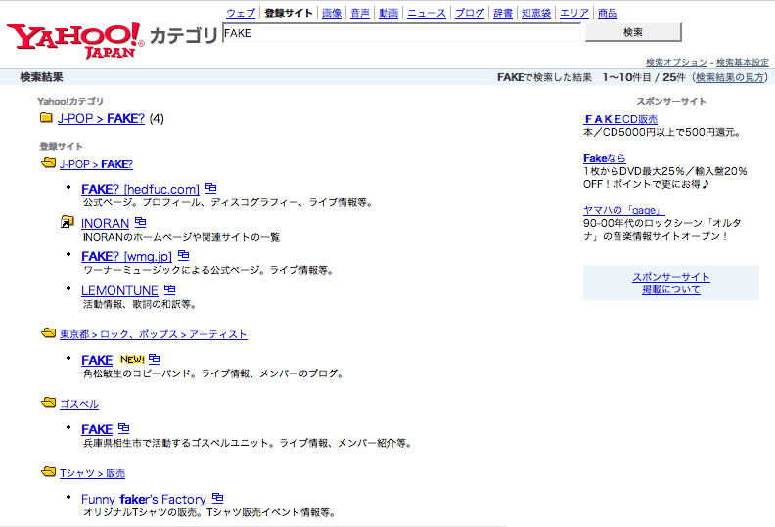This screenshot has width=775, height=527.
Task: Open sponsor link ヤマハの「gage」
Action: pos(623,210)
